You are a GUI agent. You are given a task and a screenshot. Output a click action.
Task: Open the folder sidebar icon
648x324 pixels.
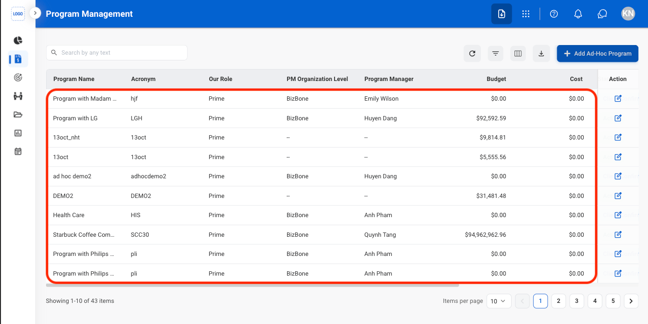pyautogui.click(x=18, y=115)
